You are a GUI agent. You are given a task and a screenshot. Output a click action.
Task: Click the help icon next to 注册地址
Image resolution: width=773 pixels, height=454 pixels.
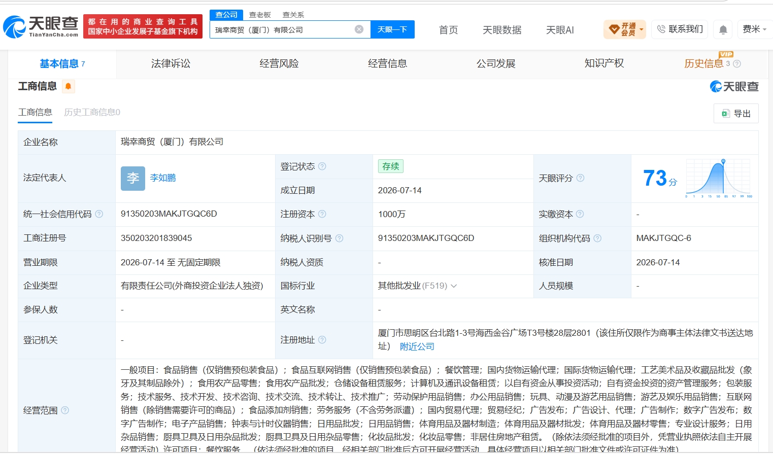click(322, 340)
